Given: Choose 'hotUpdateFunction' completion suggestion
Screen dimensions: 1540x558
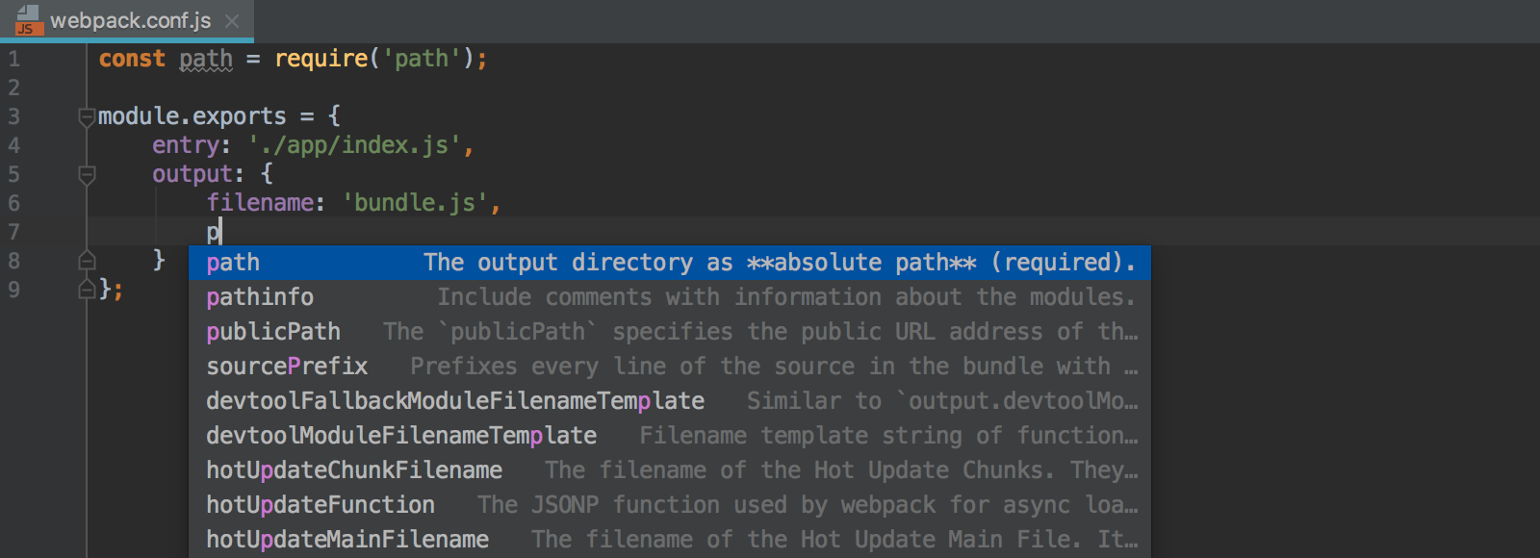Looking at the screenshot, I should (x=669, y=505).
